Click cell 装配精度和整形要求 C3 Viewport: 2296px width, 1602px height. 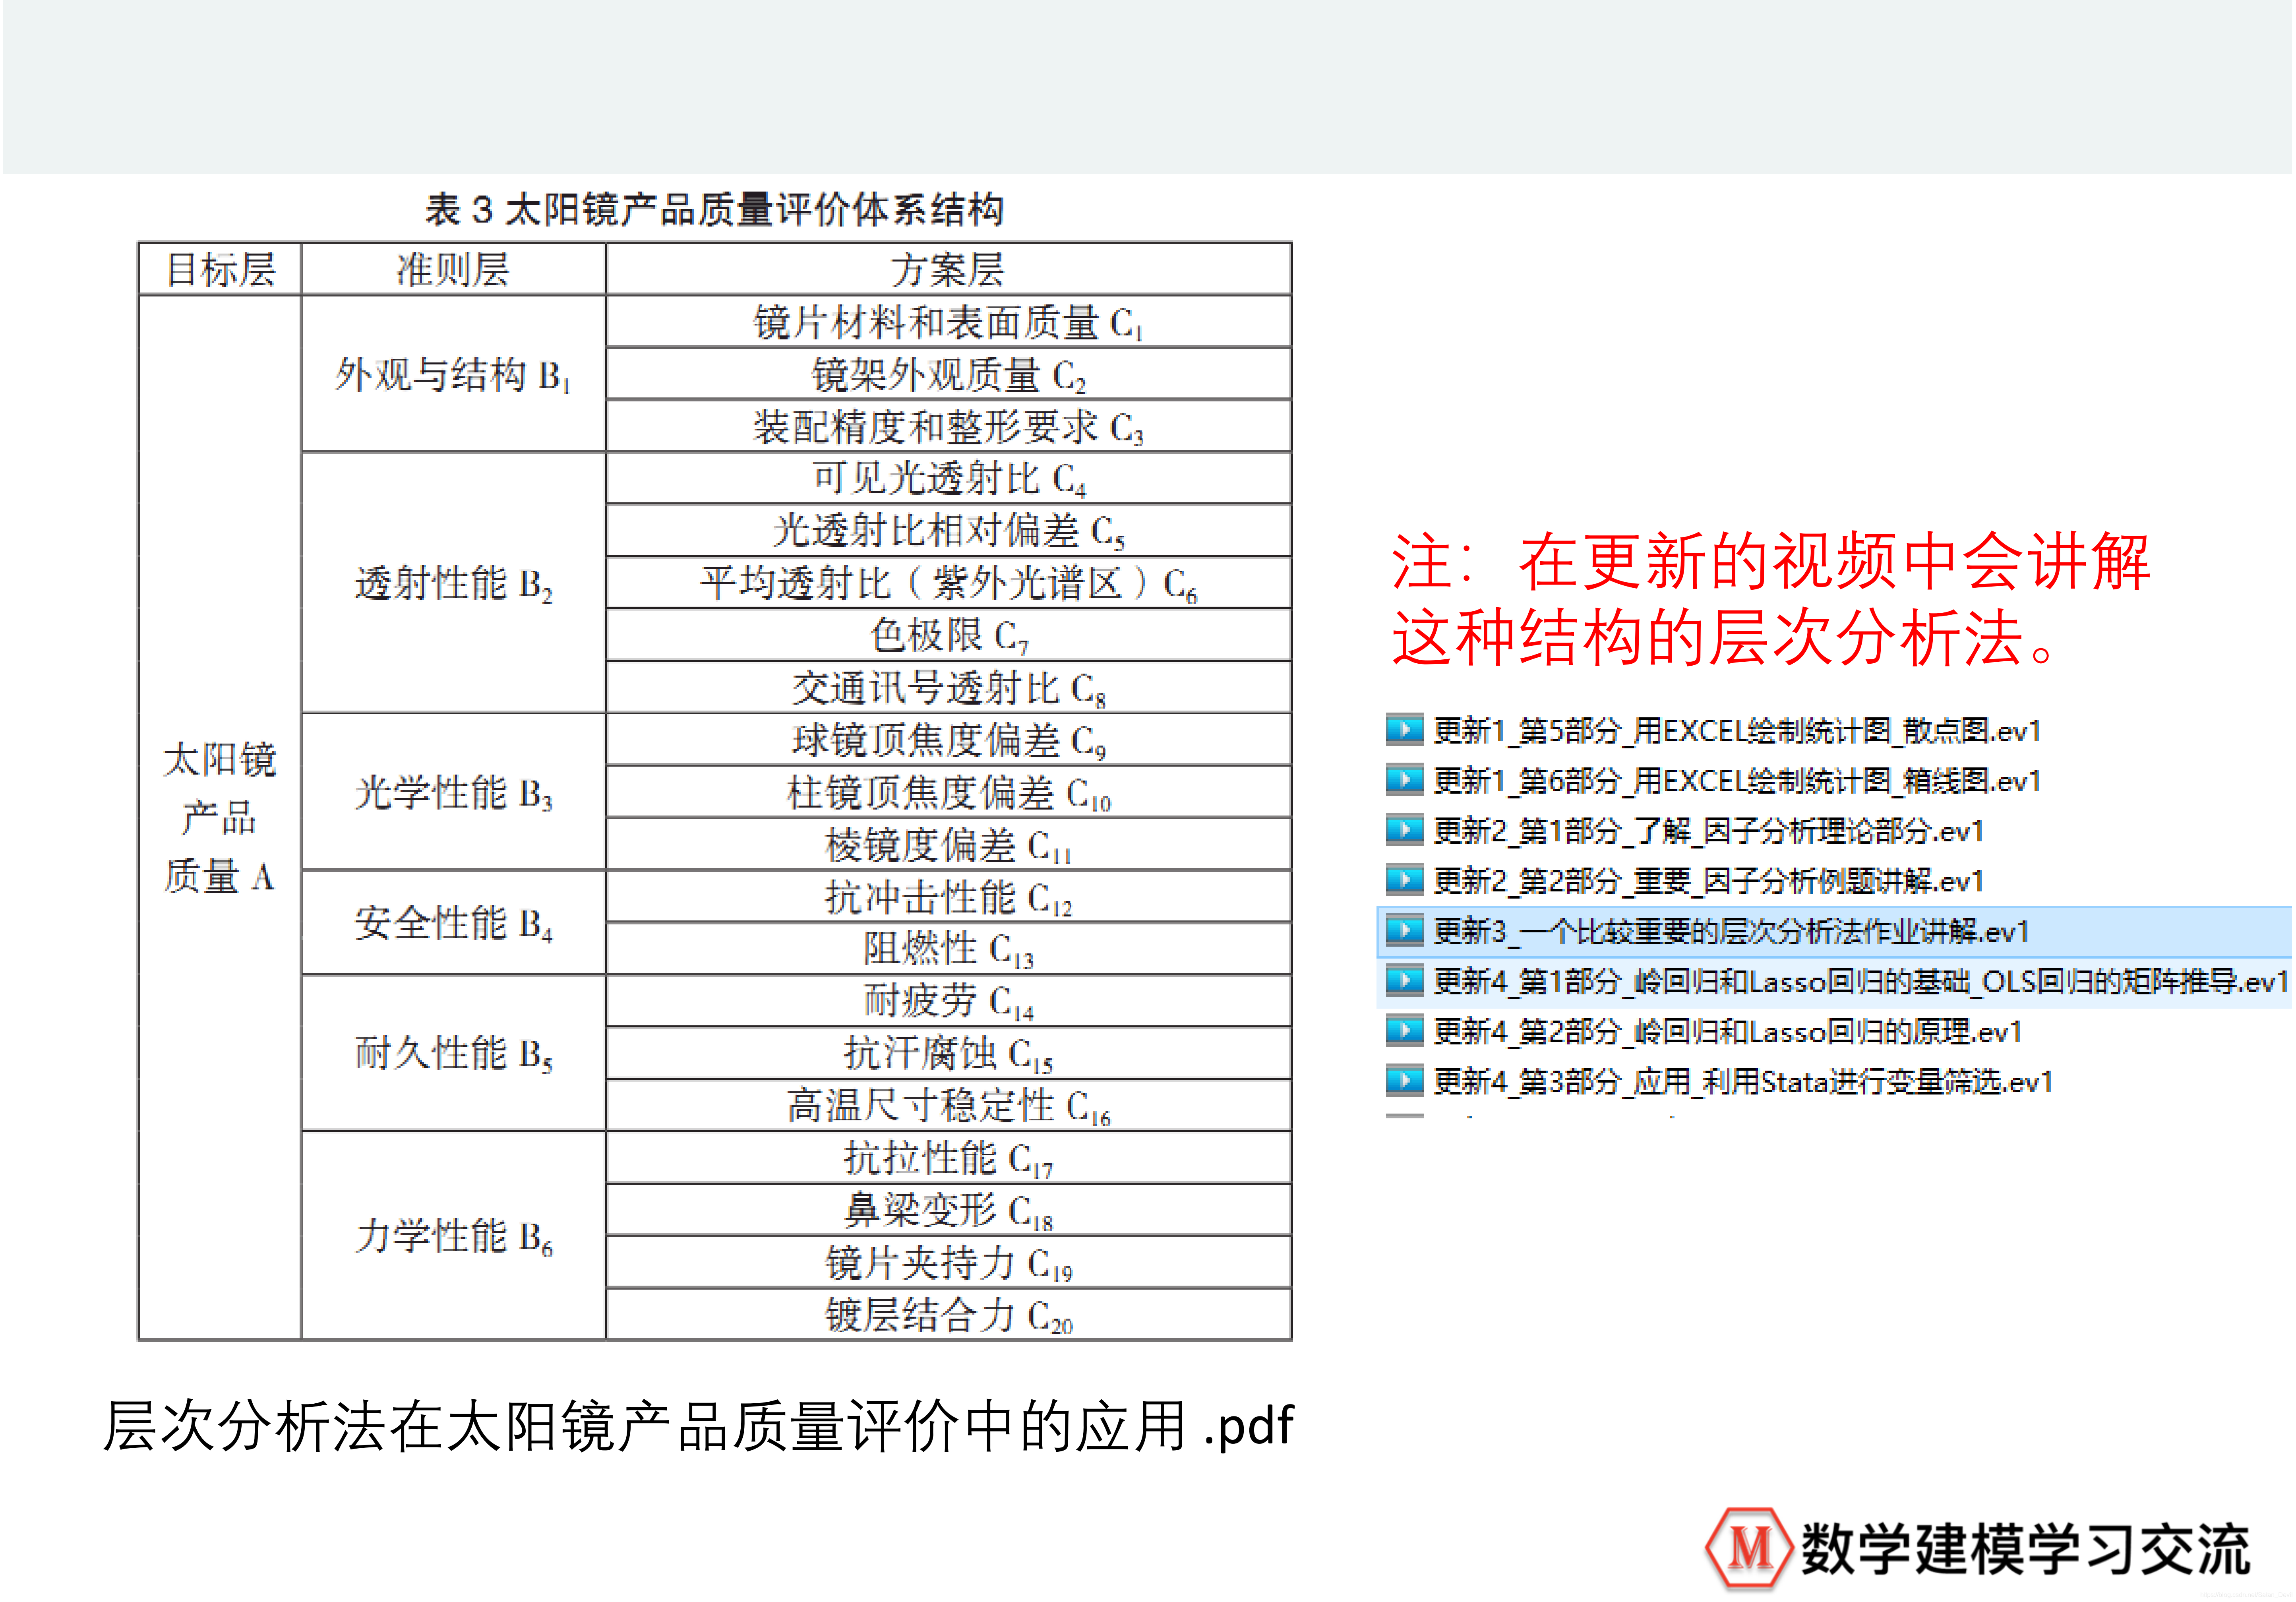[948, 427]
